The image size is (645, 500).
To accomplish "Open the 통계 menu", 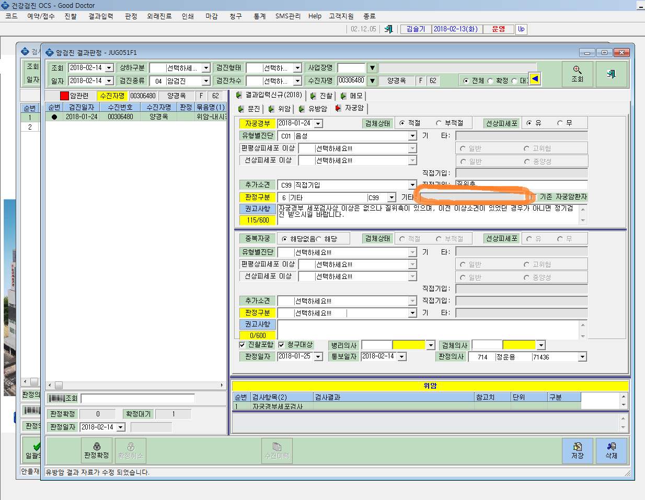I will (x=259, y=16).
